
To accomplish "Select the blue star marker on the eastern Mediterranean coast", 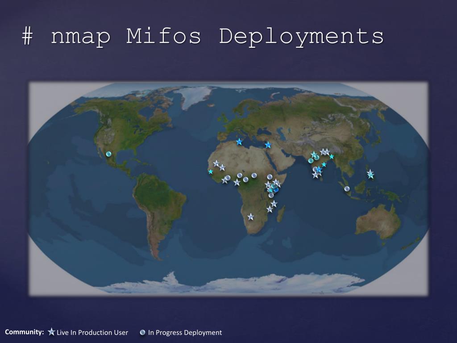I will pos(268,145).
